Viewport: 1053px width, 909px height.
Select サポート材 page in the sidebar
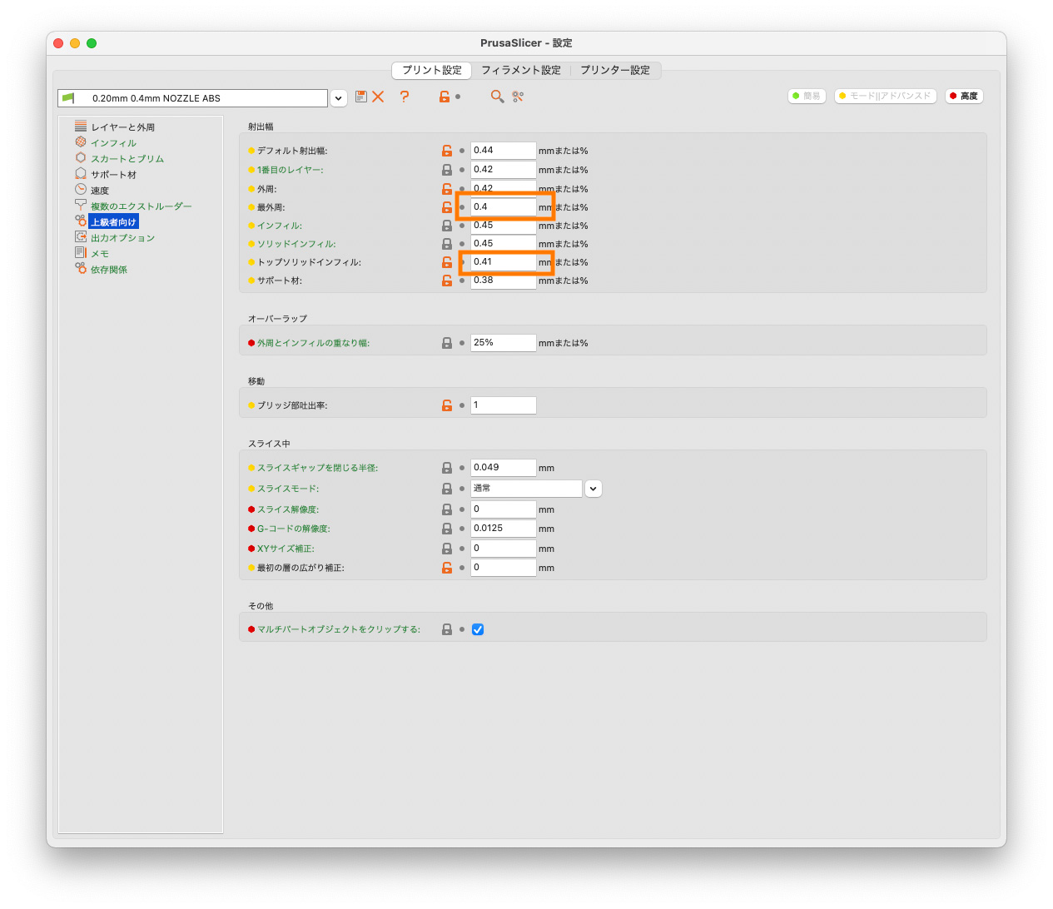114,175
